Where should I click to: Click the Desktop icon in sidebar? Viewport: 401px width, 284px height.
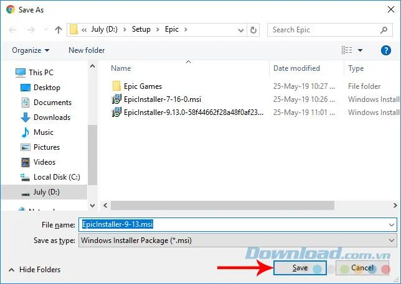click(25, 88)
